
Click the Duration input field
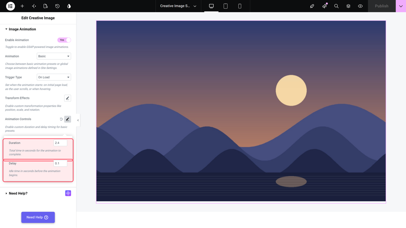60,143
